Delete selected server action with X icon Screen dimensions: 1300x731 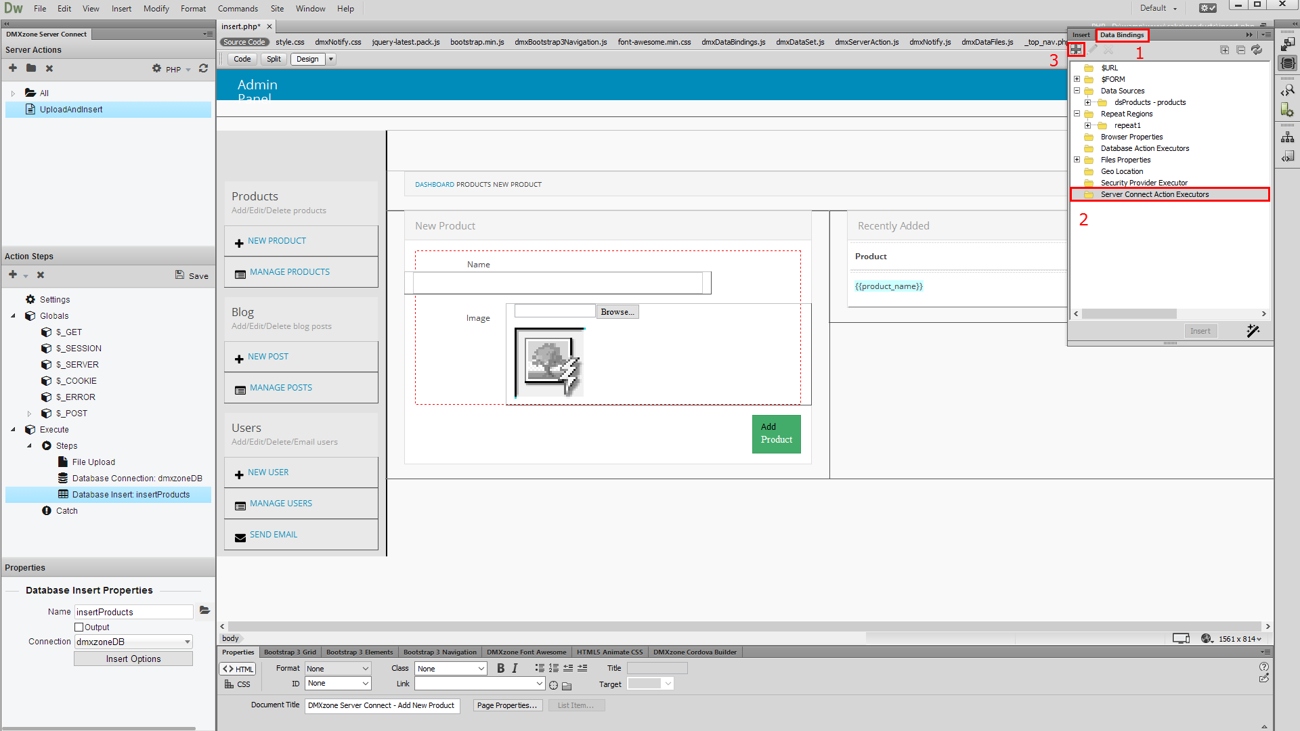(x=49, y=68)
